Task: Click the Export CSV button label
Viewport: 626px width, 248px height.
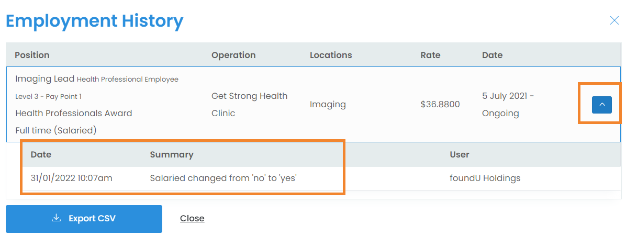Action: click(x=92, y=219)
